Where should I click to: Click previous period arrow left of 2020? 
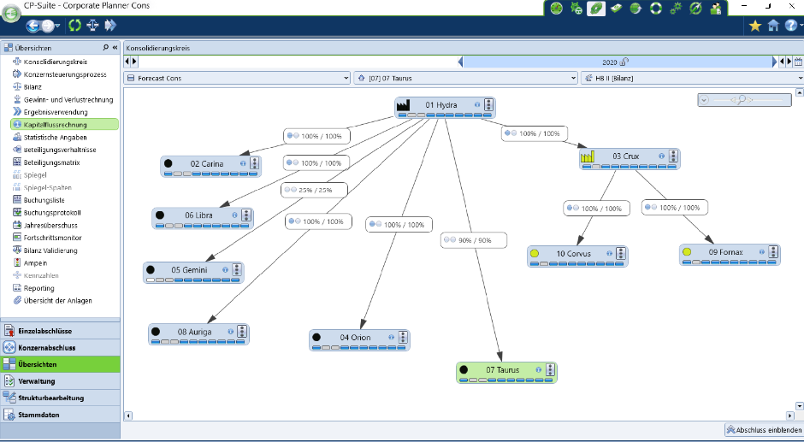[460, 62]
